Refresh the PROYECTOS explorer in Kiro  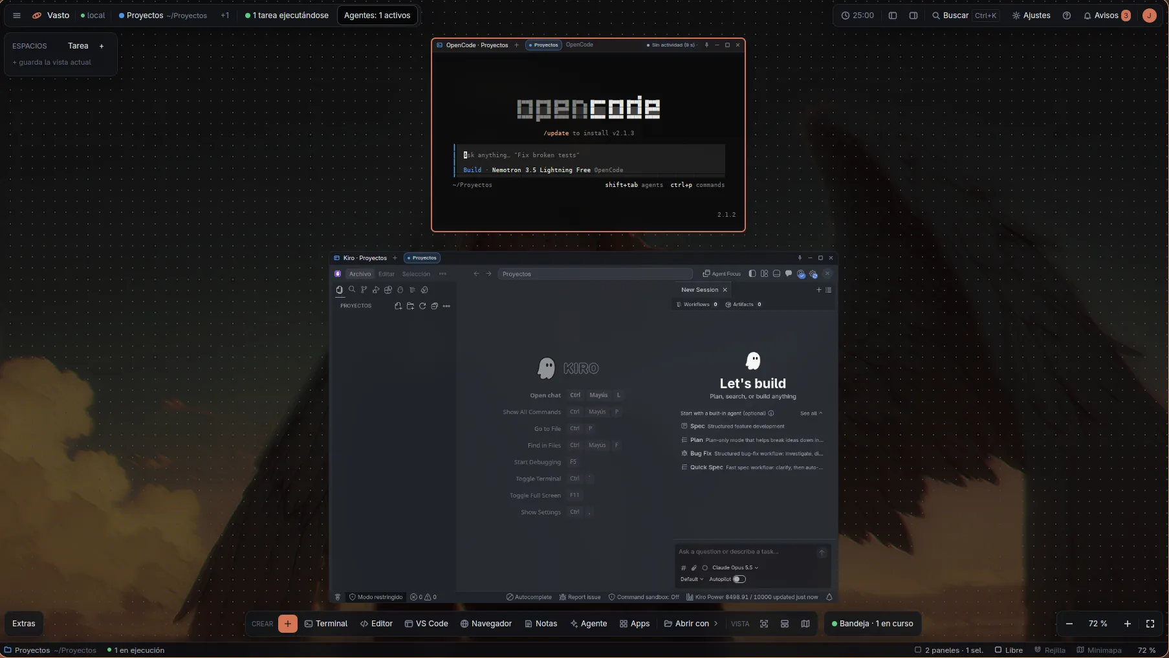(422, 306)
